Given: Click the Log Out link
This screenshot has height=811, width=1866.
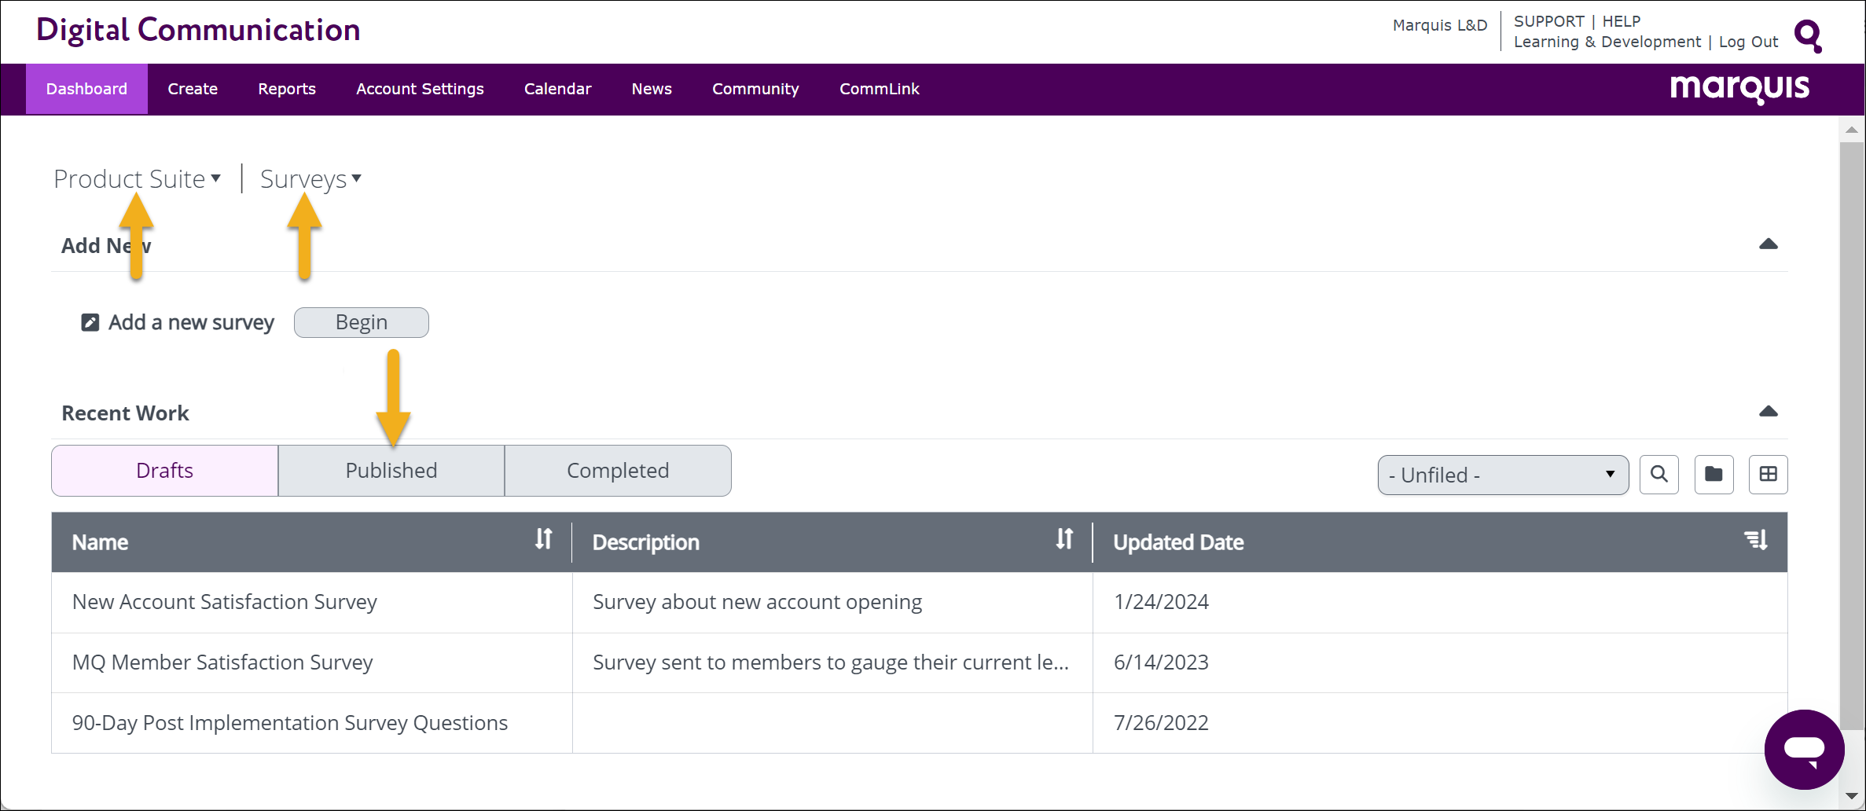Looking at the screenshot, I should click(1748, 42).
